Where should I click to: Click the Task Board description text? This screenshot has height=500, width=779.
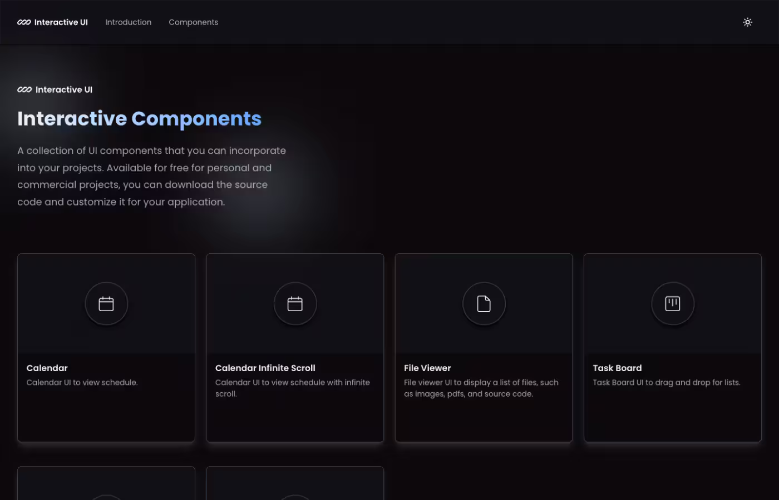click(x=667, y=382)
